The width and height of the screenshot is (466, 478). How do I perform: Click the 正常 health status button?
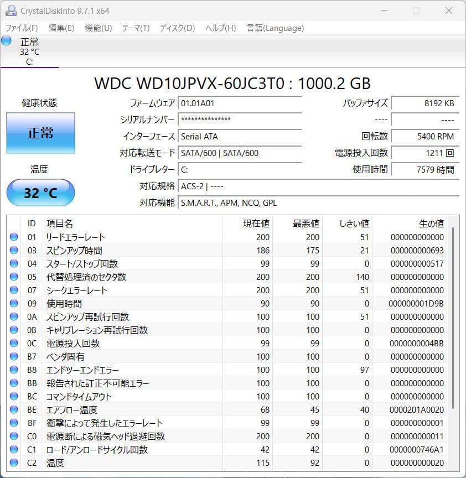pyautogui.click(x=40, y=133)
